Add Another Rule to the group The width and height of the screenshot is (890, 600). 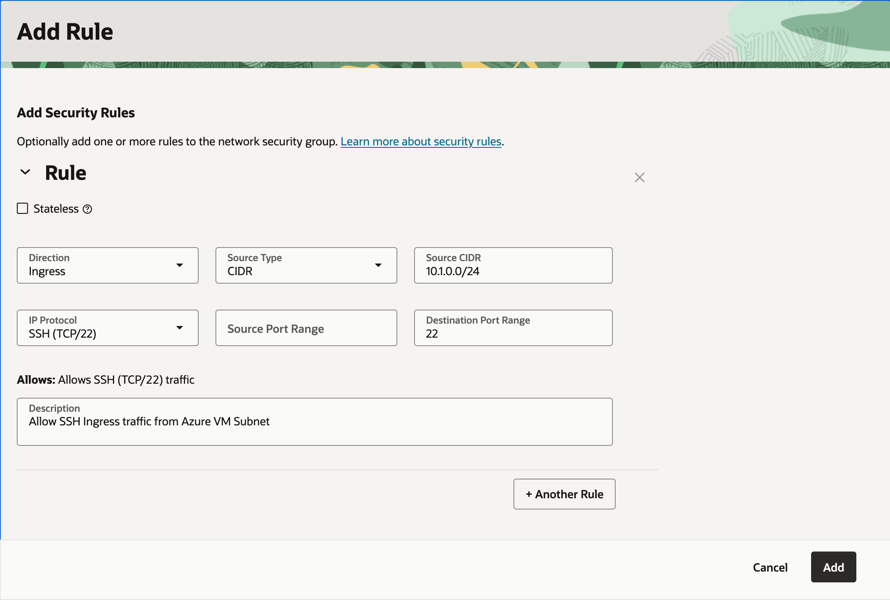point(564,494)
